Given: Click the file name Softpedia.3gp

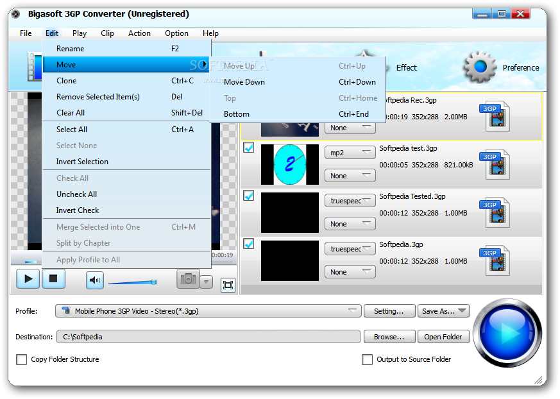Looking at the screenshot, I should point(401,244).
